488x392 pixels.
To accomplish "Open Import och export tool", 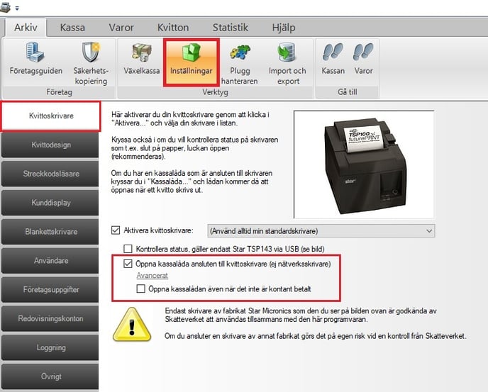I will tap(287, 63).
